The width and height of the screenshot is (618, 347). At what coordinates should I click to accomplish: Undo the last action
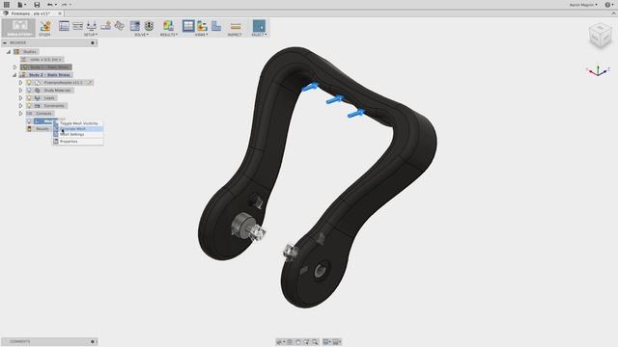point(50,5)
